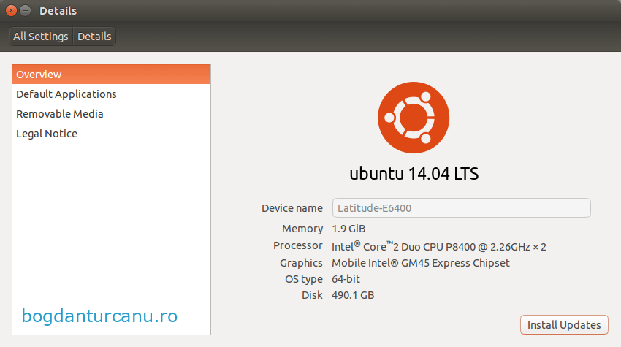Image resolution: width=621 pixels, height=347 pixels.
Task: Go back to All Settings
Action: (41, 37)
